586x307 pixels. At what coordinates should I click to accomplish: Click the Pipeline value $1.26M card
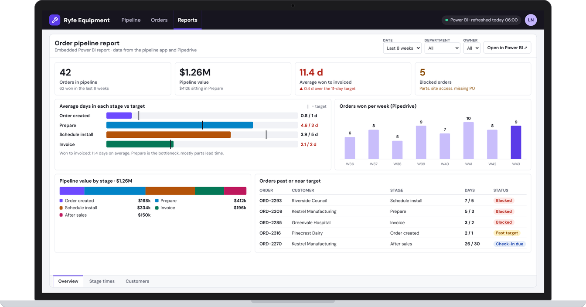point(233,79)
